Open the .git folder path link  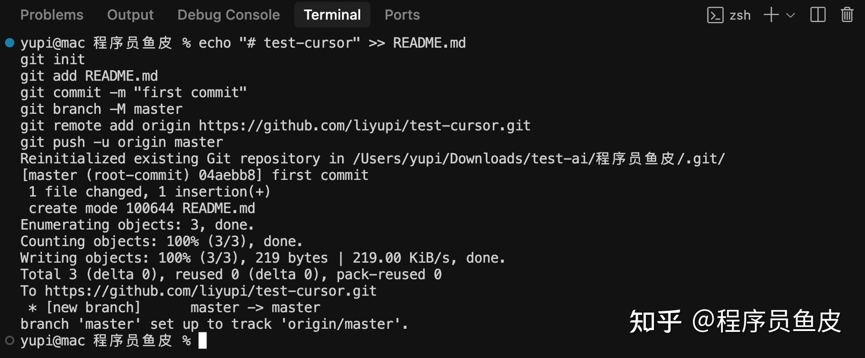tap(539, 159)
